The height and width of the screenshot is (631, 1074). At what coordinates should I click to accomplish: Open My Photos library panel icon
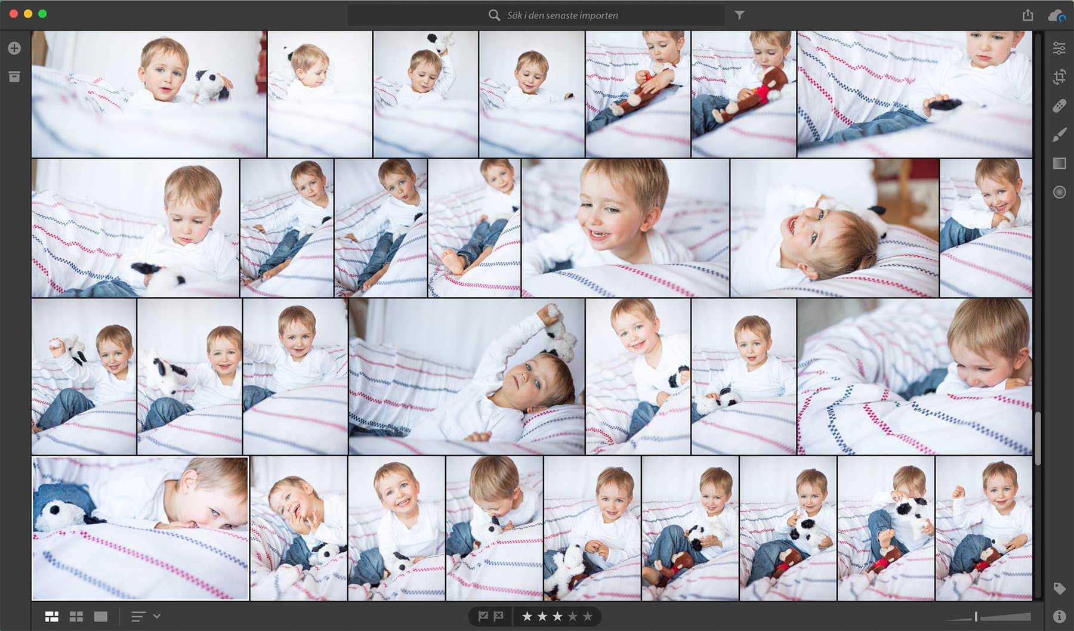coord(14,77)
